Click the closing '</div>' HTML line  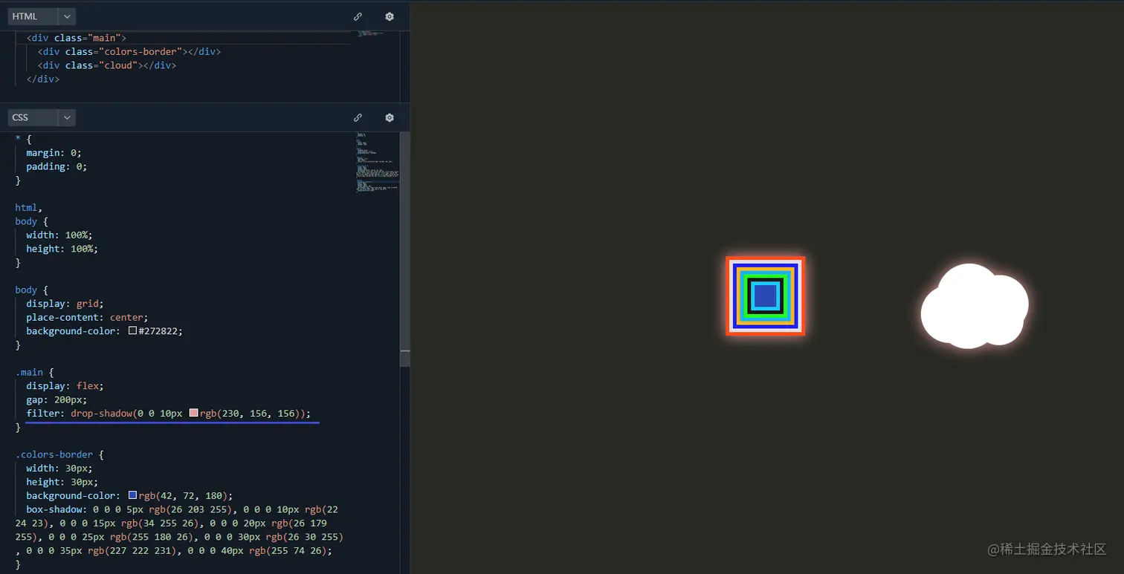coord(43,79)
